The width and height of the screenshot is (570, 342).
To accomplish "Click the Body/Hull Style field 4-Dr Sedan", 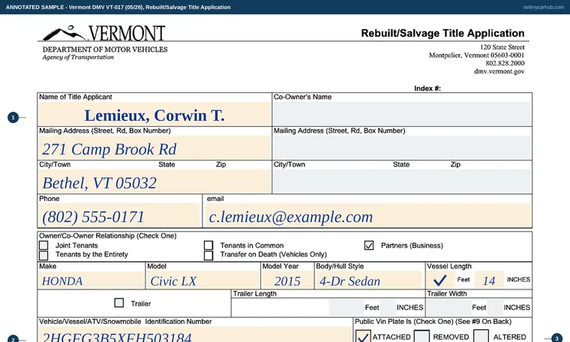I will [x=368, y=280].
